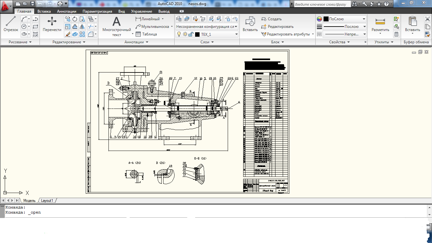Expand the Рисование panel title

click(20, 42)
